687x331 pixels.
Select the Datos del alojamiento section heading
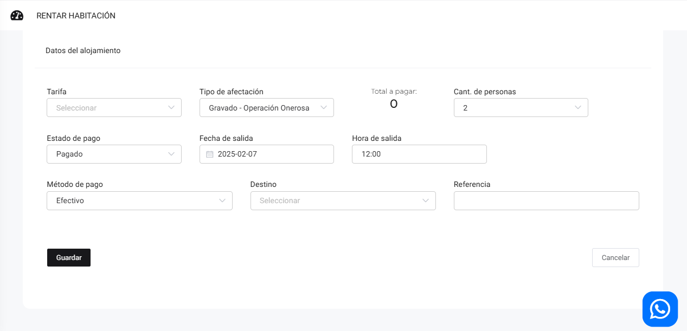coord(83,50)
